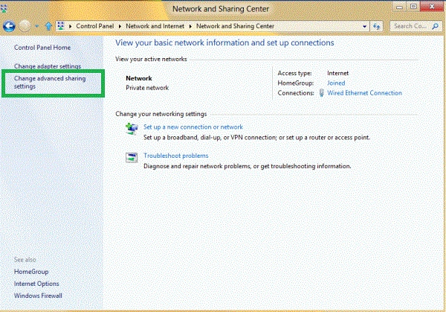This screenshot has height=312, width=446.
Task: Open Internet Options under See also
Action: [36, 284]
